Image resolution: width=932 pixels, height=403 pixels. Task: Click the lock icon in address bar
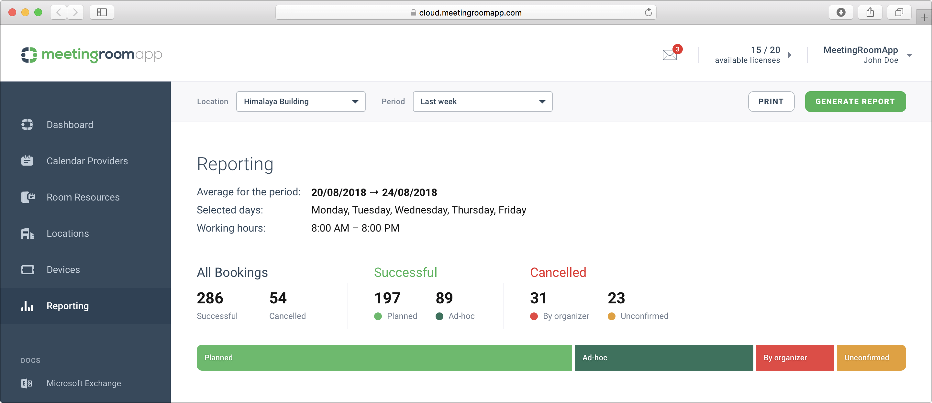click(413, 12)
